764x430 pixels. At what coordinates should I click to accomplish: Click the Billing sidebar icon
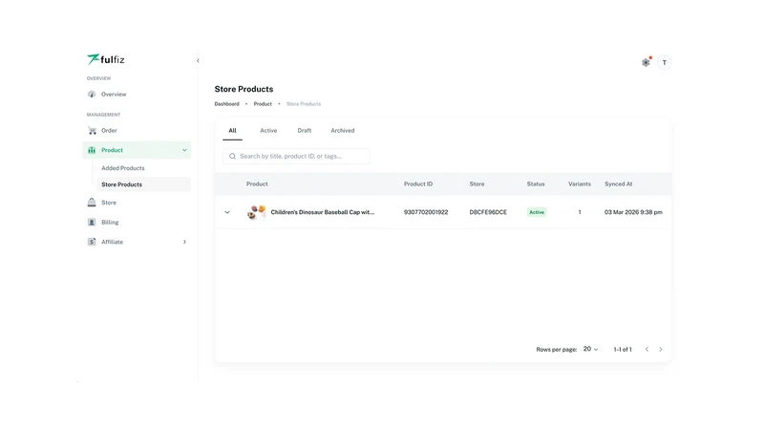(x=92, y=223)
